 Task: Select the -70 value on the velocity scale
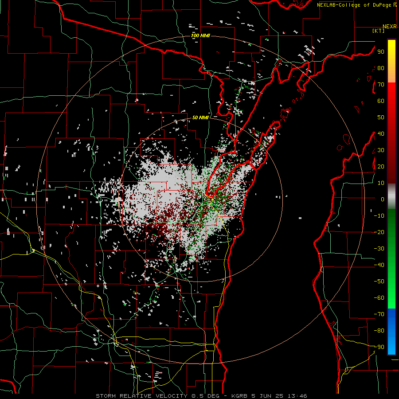pyautogui.click(x=379, y=314)
